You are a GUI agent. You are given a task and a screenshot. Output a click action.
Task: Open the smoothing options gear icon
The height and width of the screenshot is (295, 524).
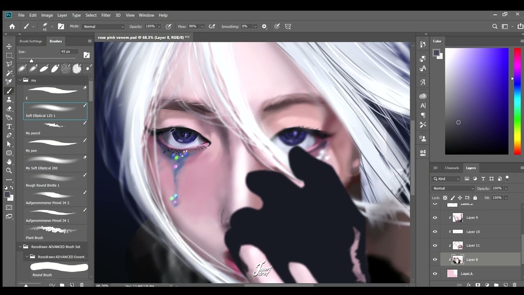point(264,26)
